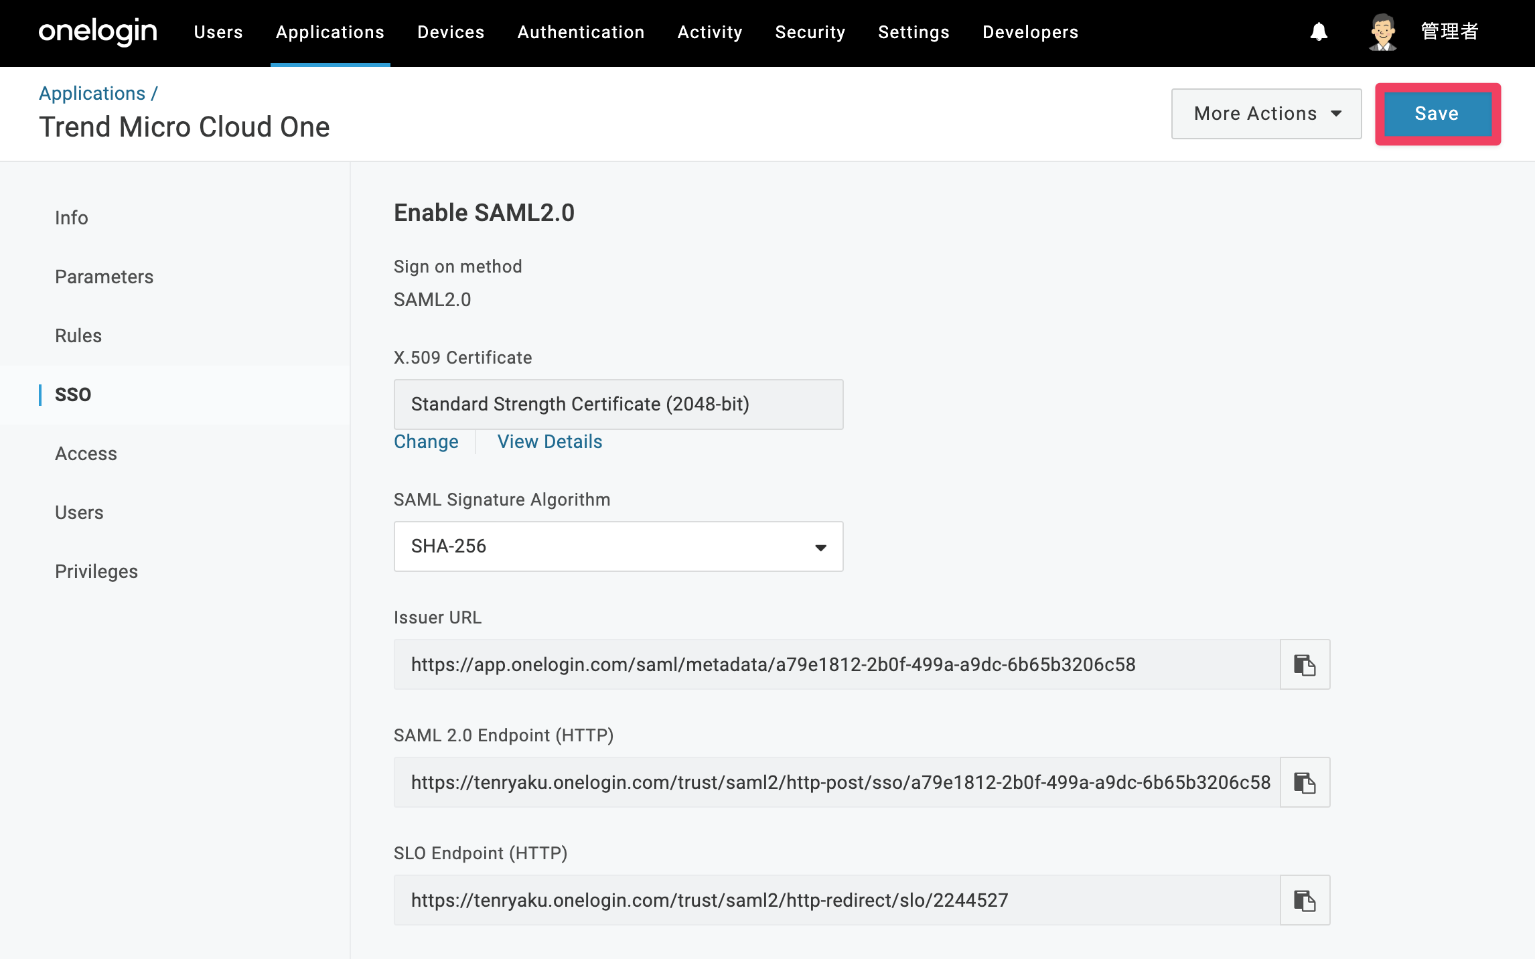Screen dimensions: 1535x959
Task: Copy the SAML 2.0 Endpoint URL
Action: [x=1305, y=782]
